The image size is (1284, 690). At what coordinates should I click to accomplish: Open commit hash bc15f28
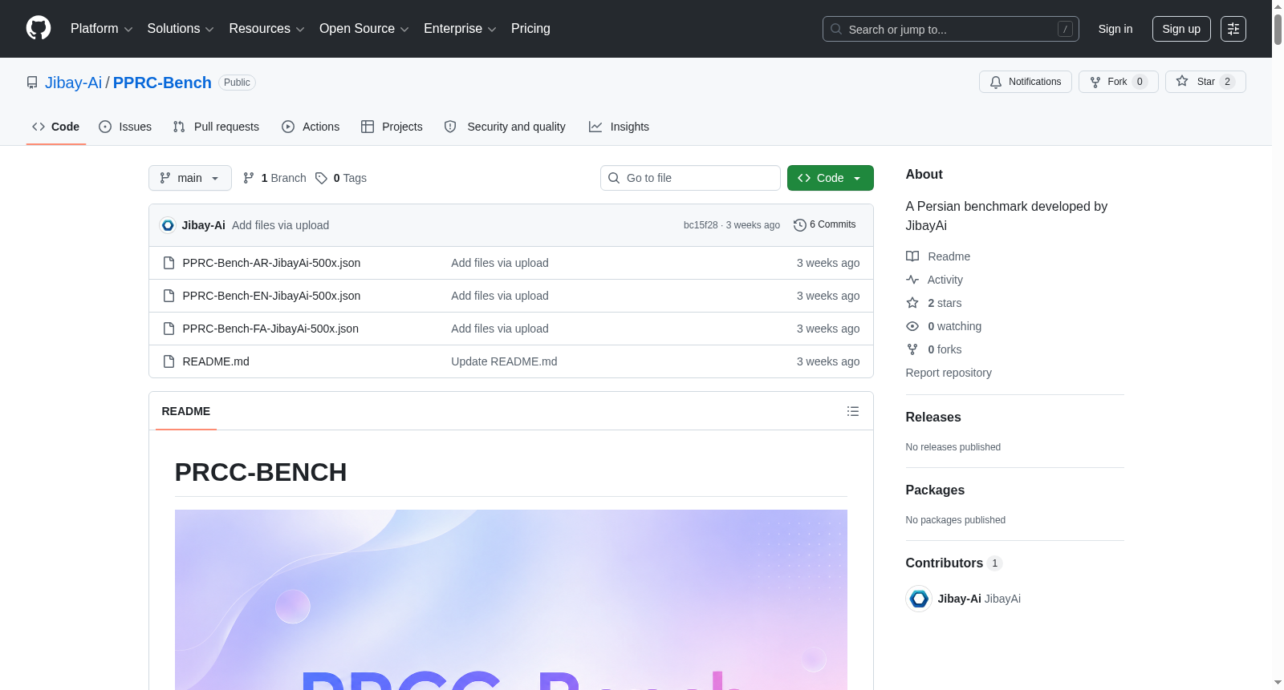[701, 225]
